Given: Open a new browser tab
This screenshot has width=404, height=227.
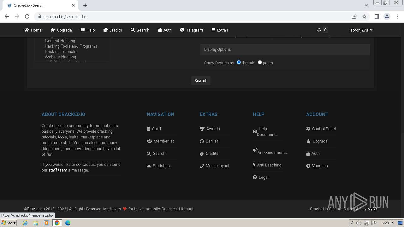Looking at the screenshot, I should coord(85,5).
